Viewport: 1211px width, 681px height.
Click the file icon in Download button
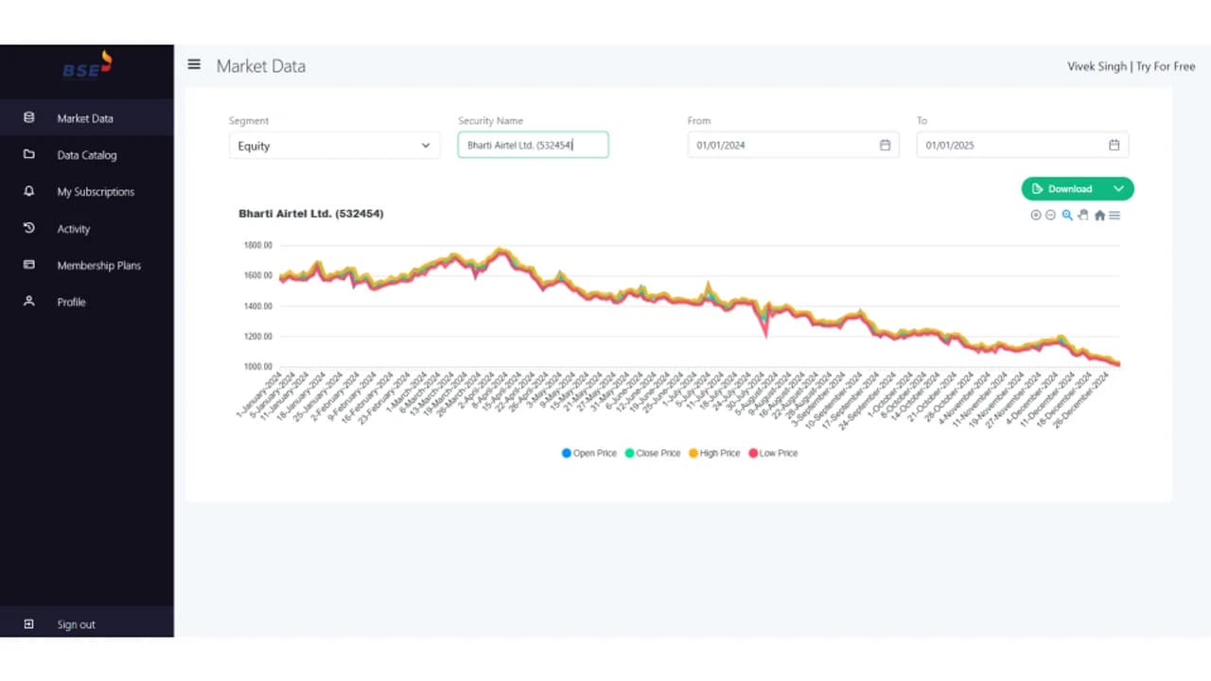tap(1038, 188)
